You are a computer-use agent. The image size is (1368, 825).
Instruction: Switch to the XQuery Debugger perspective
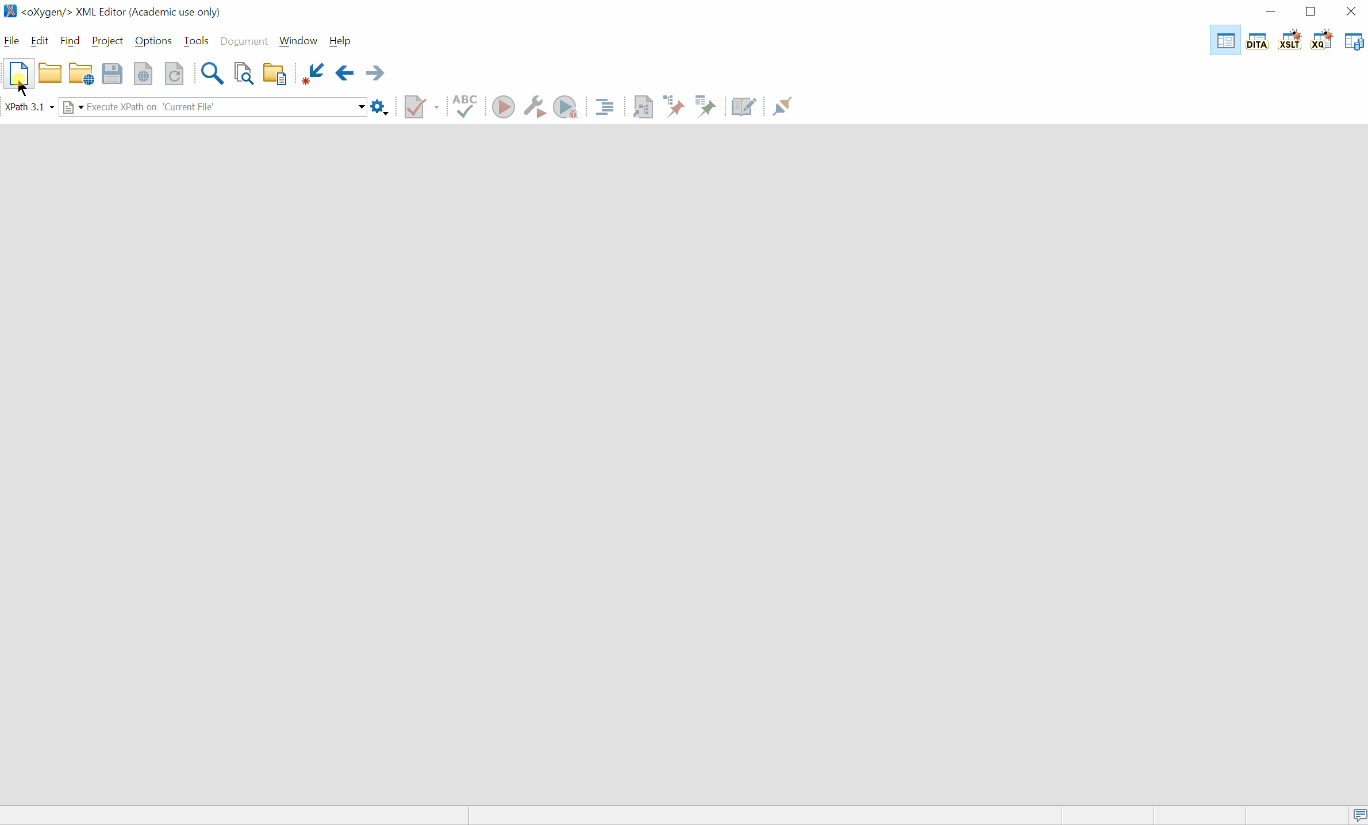tap(1321, 40)
